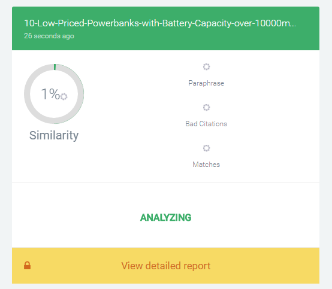This screenshot has width=332, height=289.
Task: Click the 1% similarity value
Action: click(50, 94)
